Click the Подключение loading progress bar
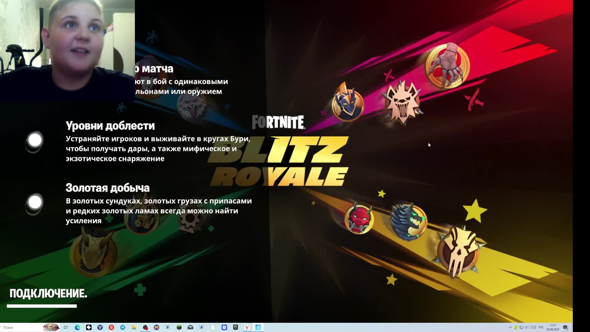This screenshot has height=332, width=590. coord(42,306)
